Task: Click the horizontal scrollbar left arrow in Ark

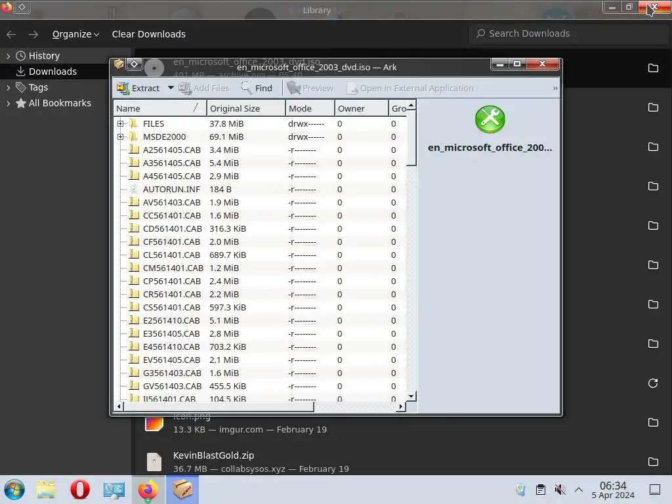Action: pyautogui.click(x=119, y=406)
